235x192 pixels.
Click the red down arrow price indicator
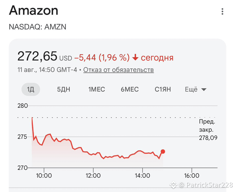click(135, 58)
